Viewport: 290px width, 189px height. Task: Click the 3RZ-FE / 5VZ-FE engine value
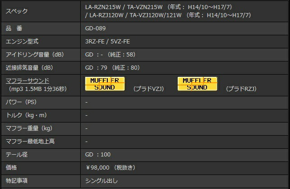(x=107, y=42)
